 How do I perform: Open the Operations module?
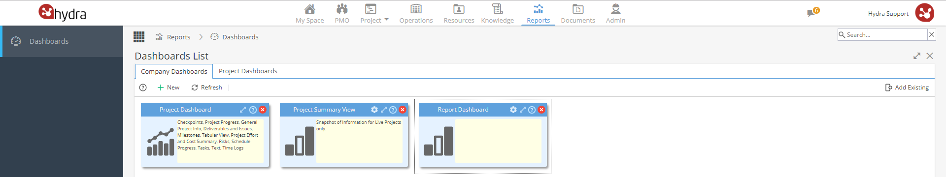coord(416,14)
